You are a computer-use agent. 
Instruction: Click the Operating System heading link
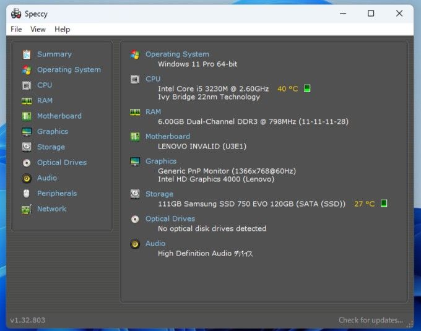(177, 54)
